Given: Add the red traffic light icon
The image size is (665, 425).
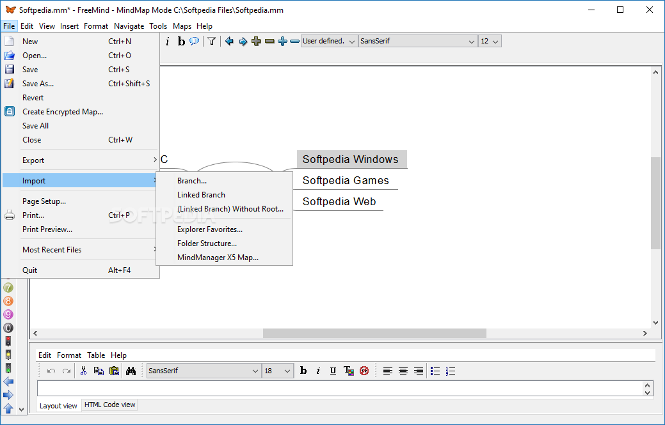Looking at the screenshot, I should [8, 341].
